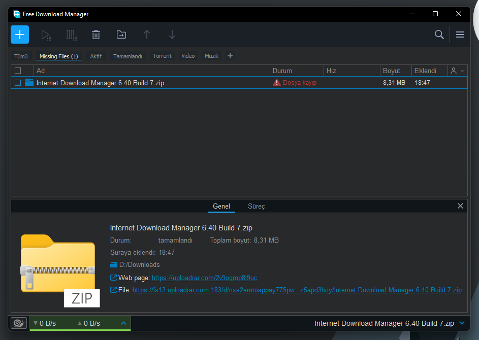
Task: Sort by the Boyut column header
Action: (396, 71)
